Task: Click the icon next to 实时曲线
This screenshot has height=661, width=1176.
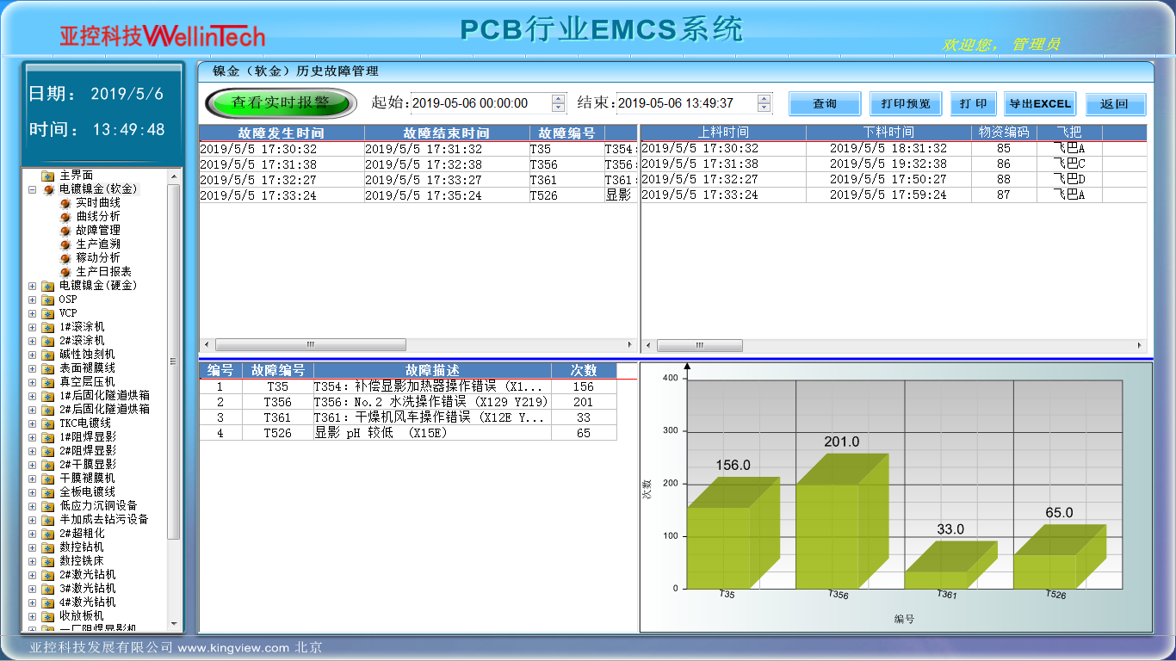Action: pyautogui.click(x=65, y=203)
